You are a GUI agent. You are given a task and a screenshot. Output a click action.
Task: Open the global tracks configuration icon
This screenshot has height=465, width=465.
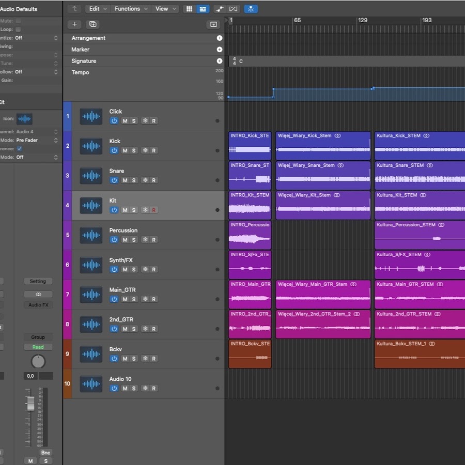pos(213,24)
